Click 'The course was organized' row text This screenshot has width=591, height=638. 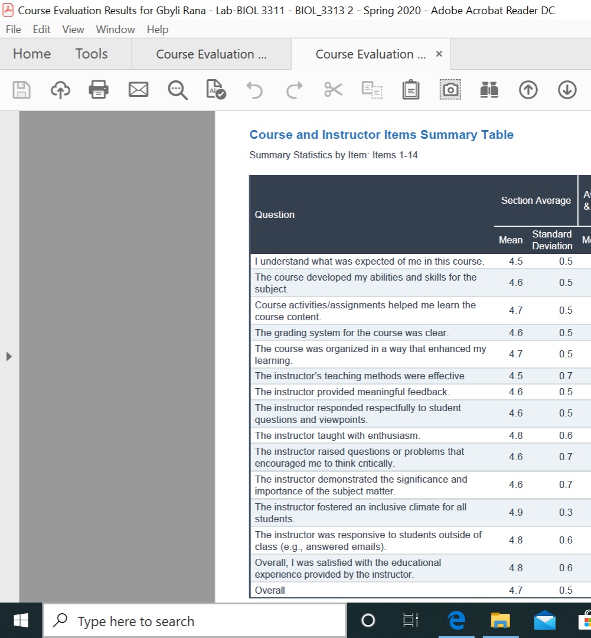point(370,354)
